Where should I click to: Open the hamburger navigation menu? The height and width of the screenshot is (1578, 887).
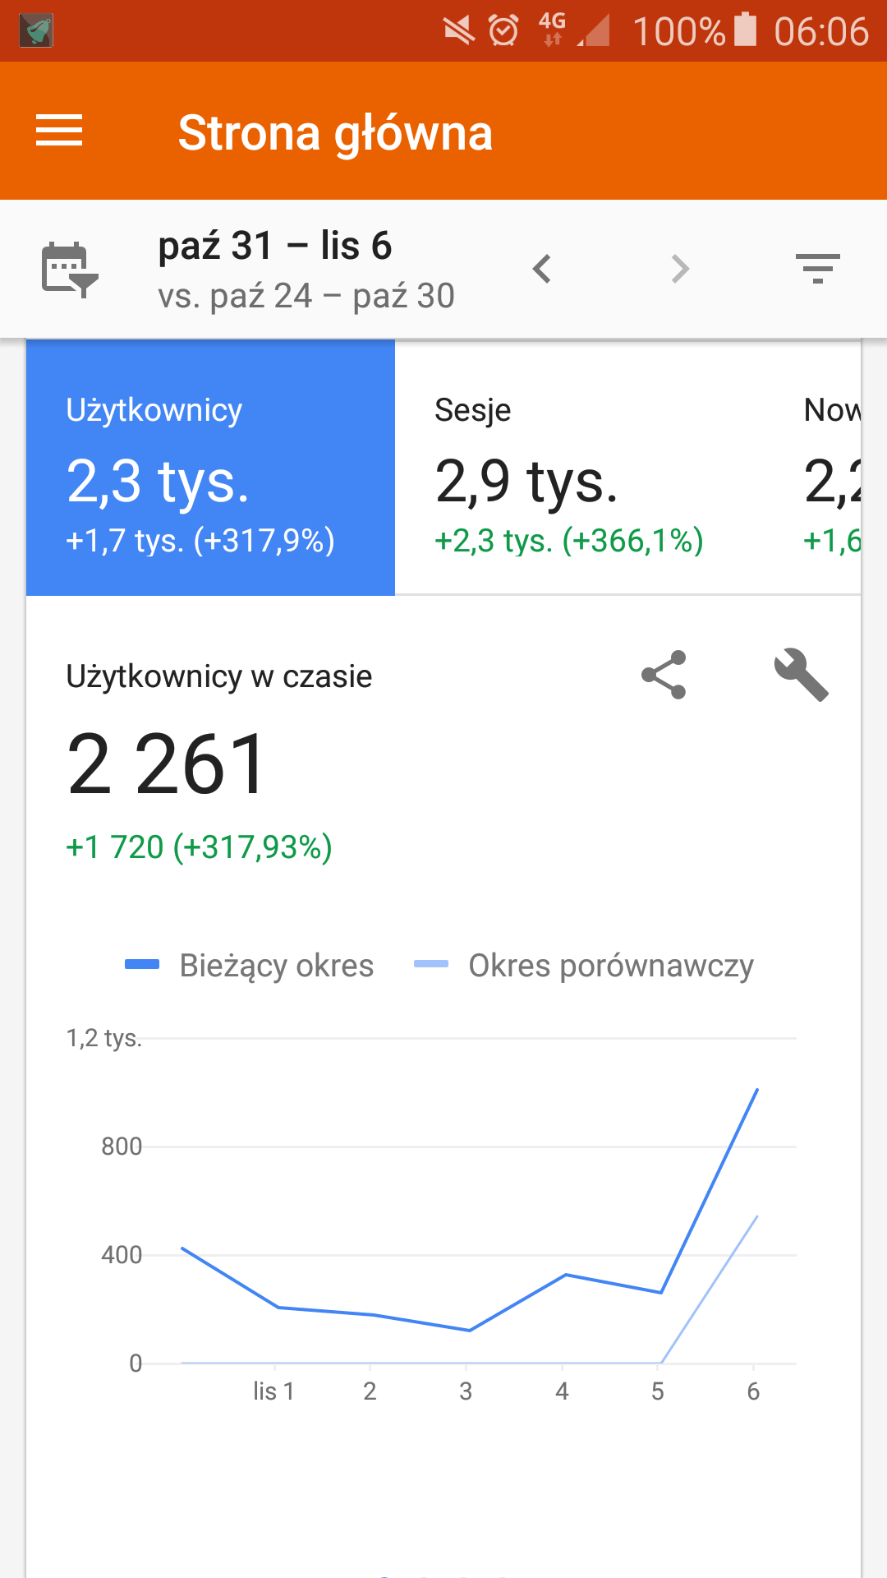click(59, 131)
